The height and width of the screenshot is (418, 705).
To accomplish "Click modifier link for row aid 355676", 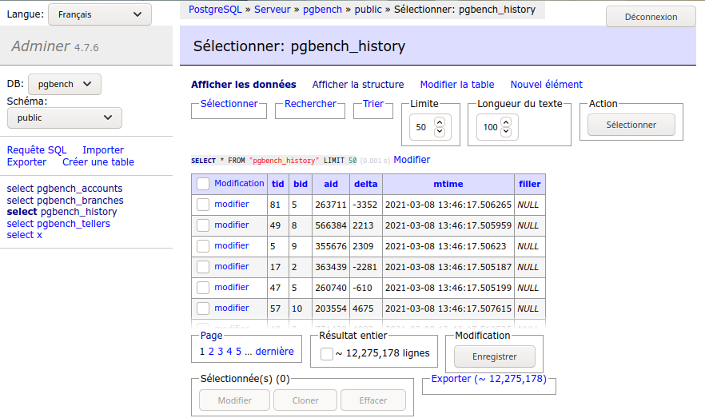I will tap(232, 245).
